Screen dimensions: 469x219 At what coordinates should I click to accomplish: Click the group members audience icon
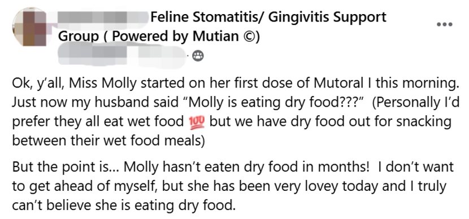(198, 55)
